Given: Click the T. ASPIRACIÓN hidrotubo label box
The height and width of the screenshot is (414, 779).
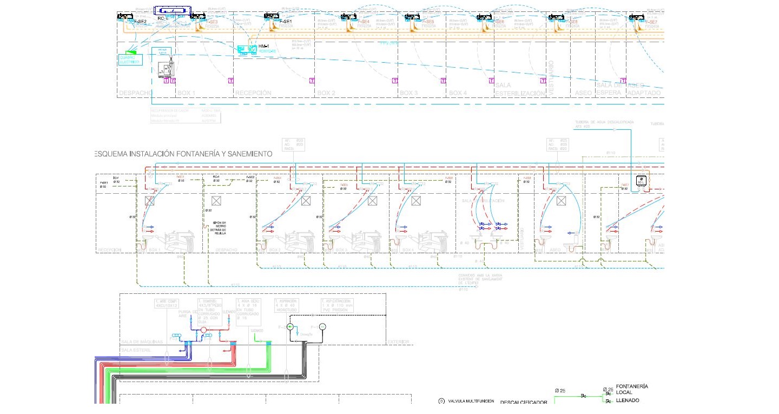Looking at the screenshot, I should click(x=287, y=305).
